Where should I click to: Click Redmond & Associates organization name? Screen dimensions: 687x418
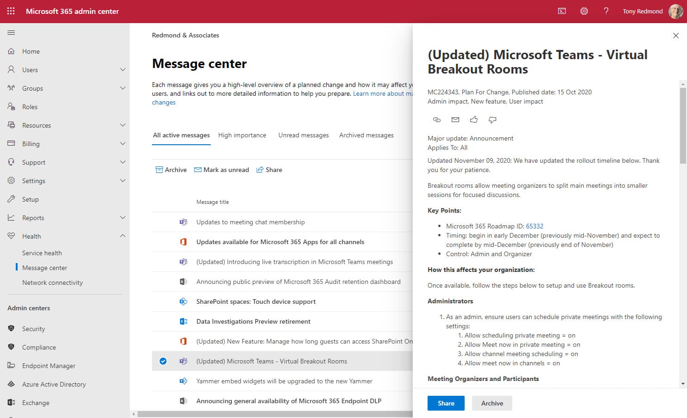tap(185, 35)
